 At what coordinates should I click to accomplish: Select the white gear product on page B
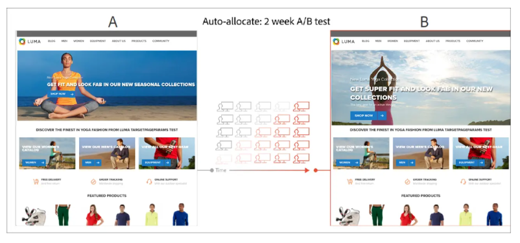point(348,216)
